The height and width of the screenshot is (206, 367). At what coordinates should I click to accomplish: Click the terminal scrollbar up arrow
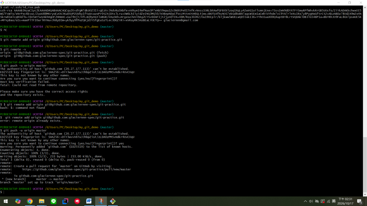365,8
